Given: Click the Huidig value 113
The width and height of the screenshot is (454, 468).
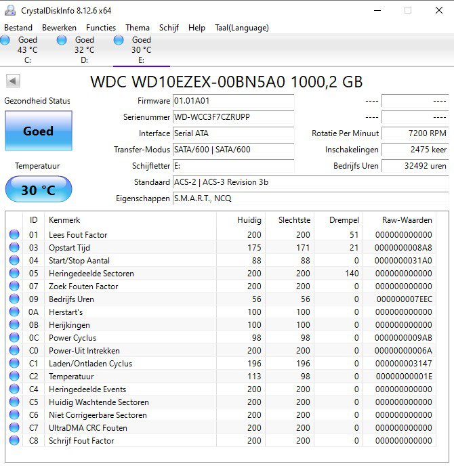Looking at the screenshot, I should pyautogui.click(x=254, y=376).
